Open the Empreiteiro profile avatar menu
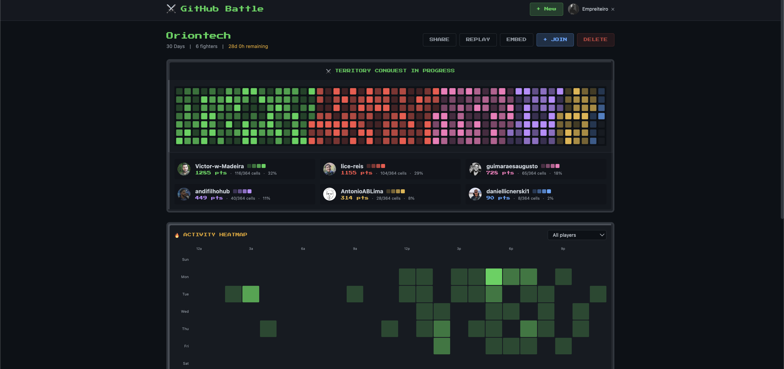Image resolution: width=784 pixels, height=369 pixels. [573, 9]
